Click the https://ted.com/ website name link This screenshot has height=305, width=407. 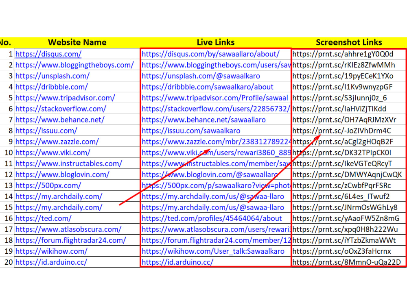point(44,218)
